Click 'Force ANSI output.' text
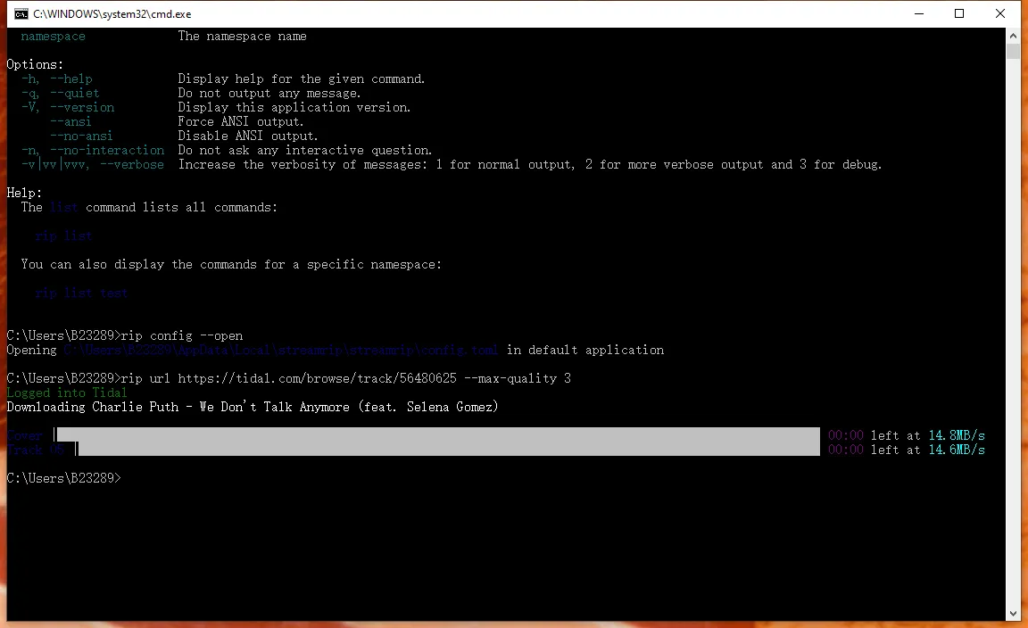1028x628 pixels. pos(241,121)
